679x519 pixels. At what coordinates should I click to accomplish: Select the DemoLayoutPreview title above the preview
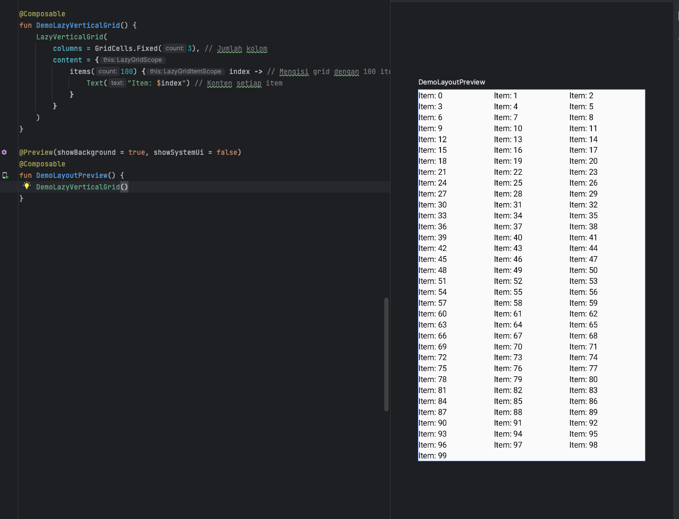coord(451,82)
